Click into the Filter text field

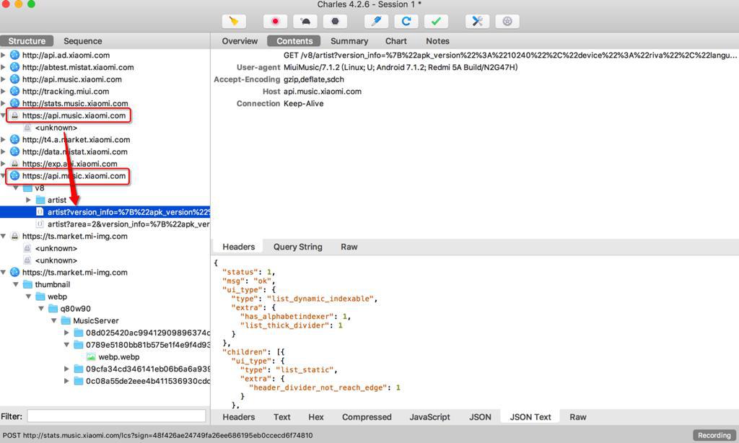click(116, 416)
